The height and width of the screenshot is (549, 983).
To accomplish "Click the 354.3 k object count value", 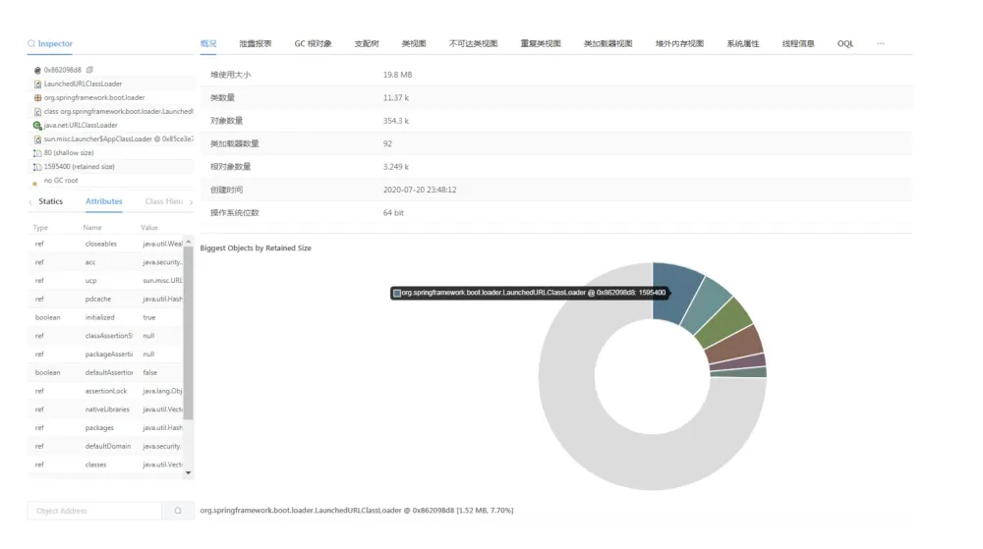I will tap(395, 121).
